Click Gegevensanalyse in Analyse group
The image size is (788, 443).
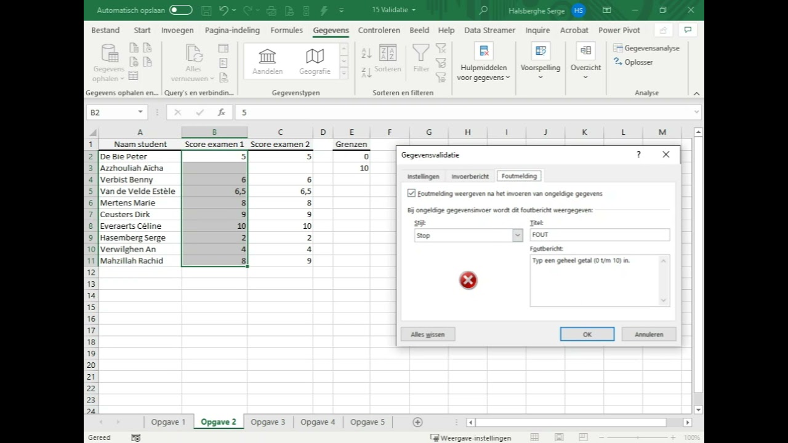[646, 48]
